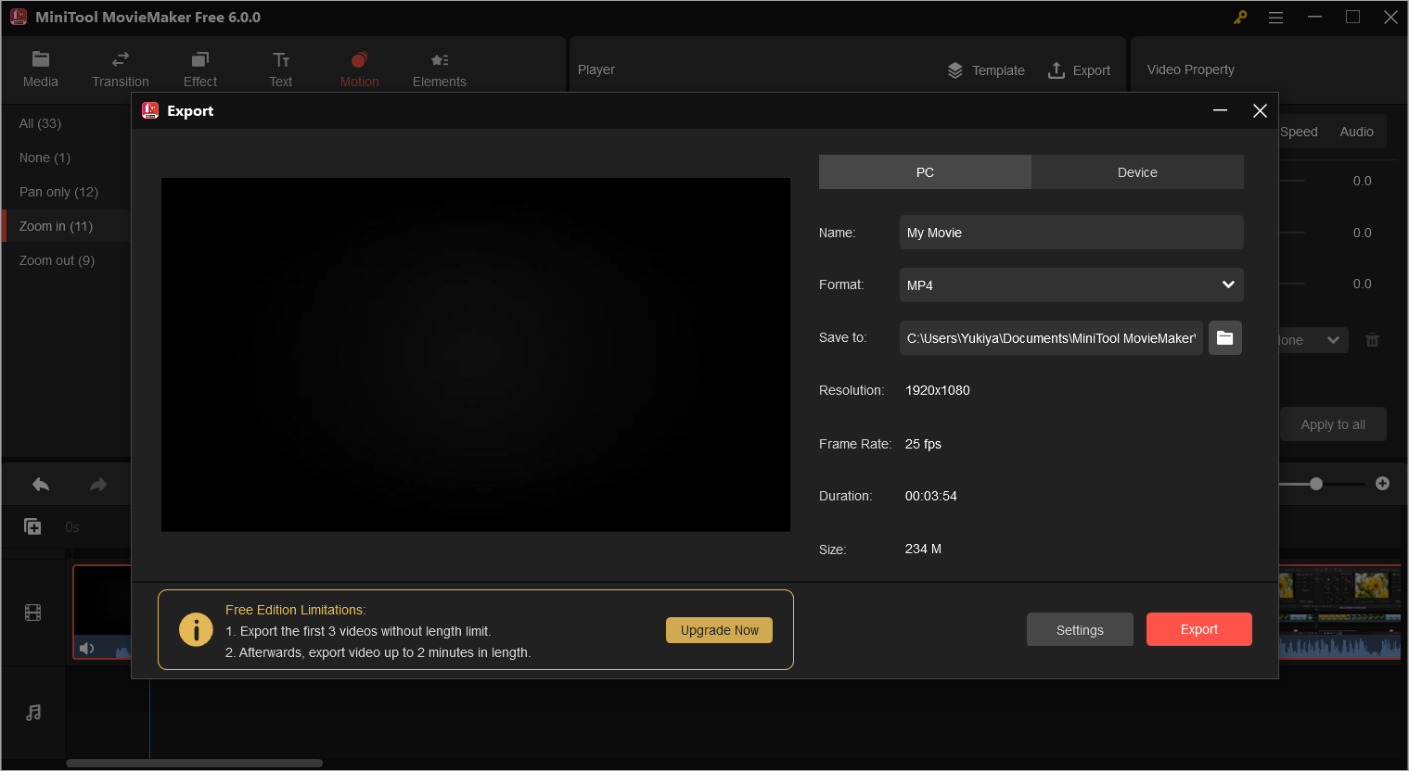Open the dropdown beside the trash icon
Viewport: 1409px width, 771px height.
point(1313,340)
